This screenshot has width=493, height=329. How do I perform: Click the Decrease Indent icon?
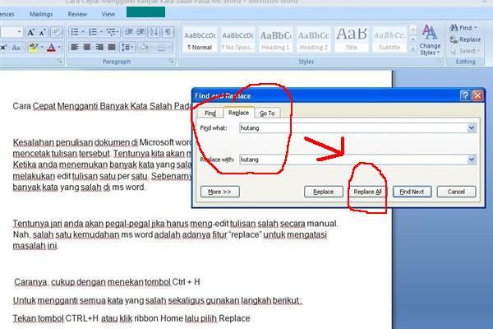tap(129, 32)
